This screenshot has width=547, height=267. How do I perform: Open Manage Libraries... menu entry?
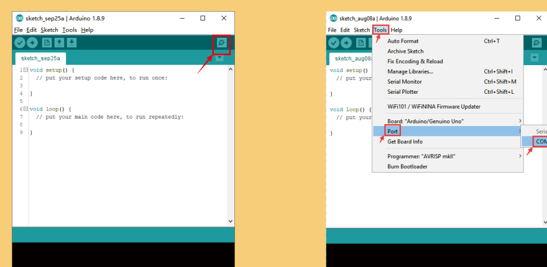pos(448,71)
